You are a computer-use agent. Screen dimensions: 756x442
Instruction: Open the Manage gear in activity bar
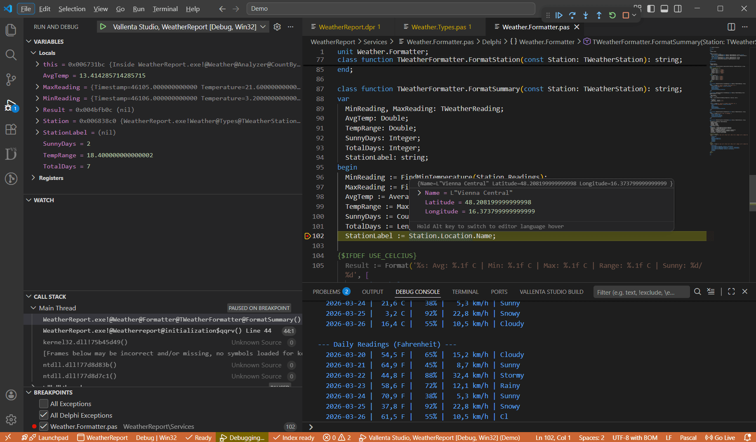point(11,420)
